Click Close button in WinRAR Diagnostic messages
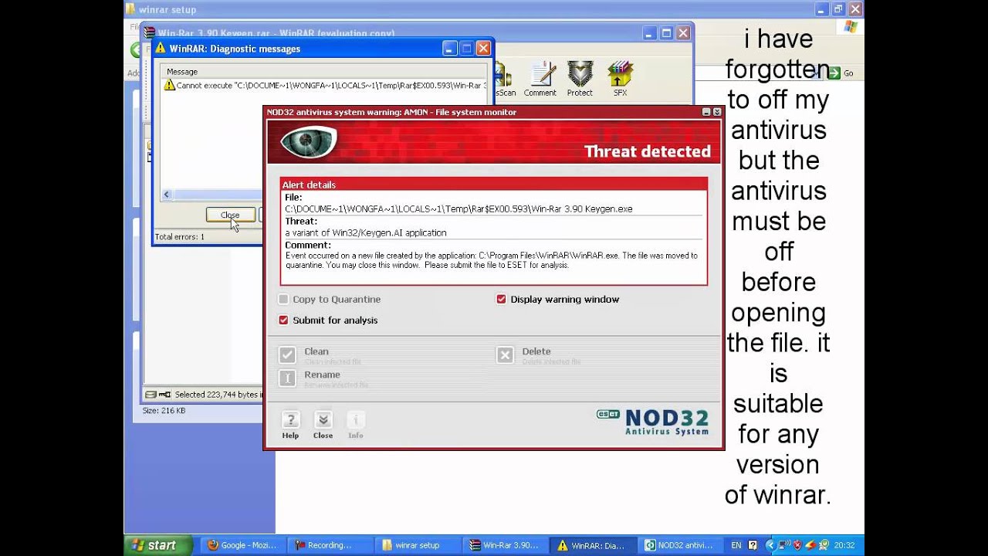This screenshot has width=988, height=556. 230,215
